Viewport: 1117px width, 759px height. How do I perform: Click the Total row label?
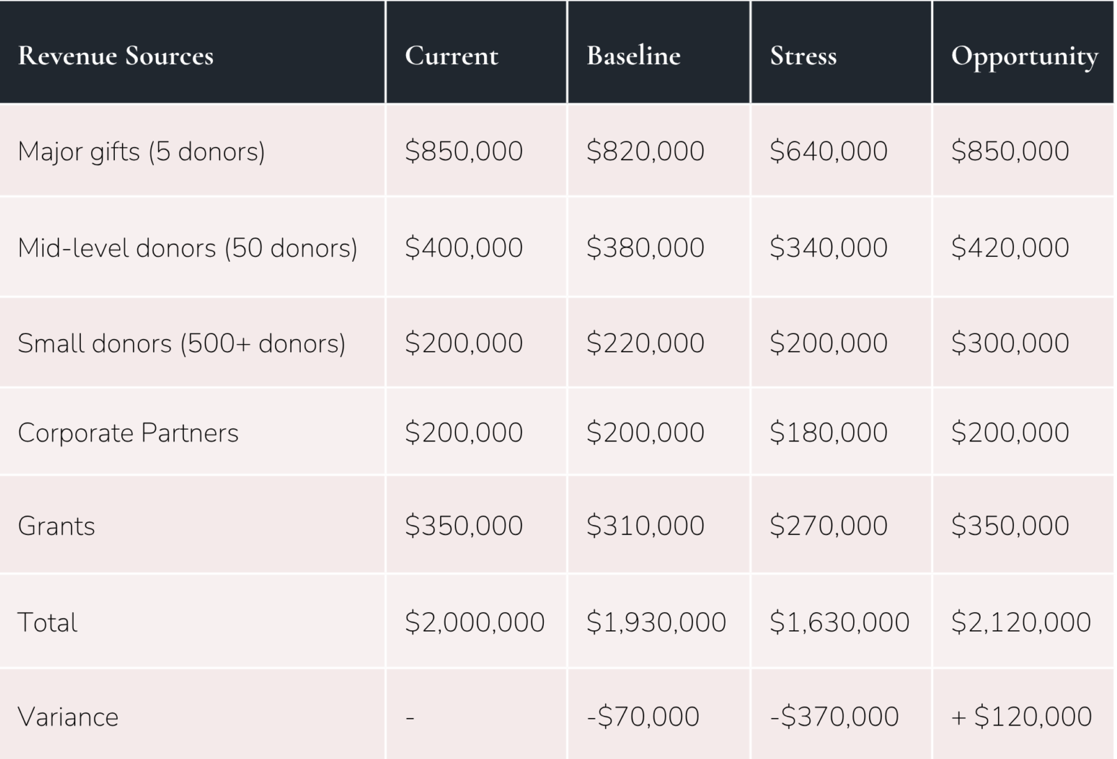(47, 622)
